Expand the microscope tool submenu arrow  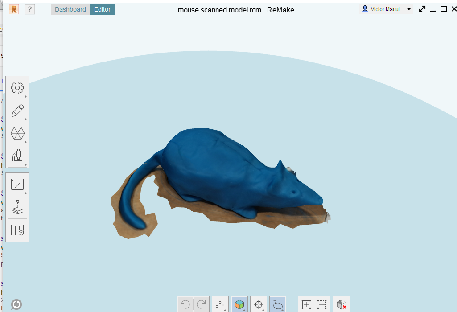[26, 164]
